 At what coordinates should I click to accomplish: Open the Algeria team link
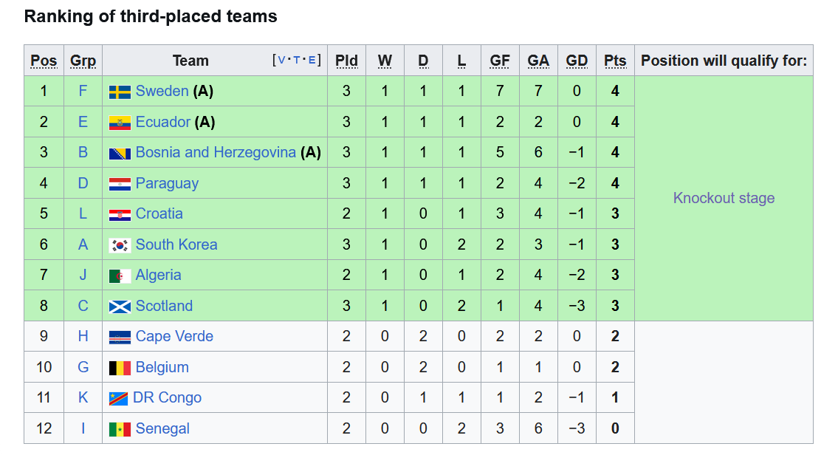tap(158, 275)
